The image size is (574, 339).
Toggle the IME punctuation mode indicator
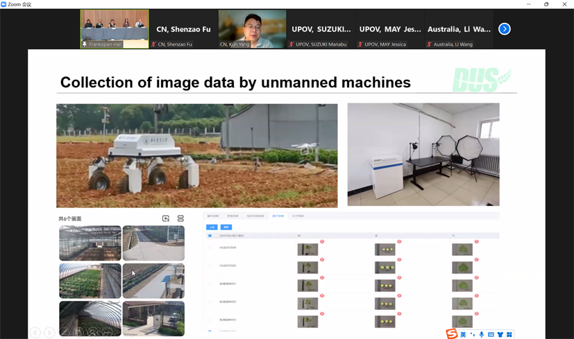point(473,334)
